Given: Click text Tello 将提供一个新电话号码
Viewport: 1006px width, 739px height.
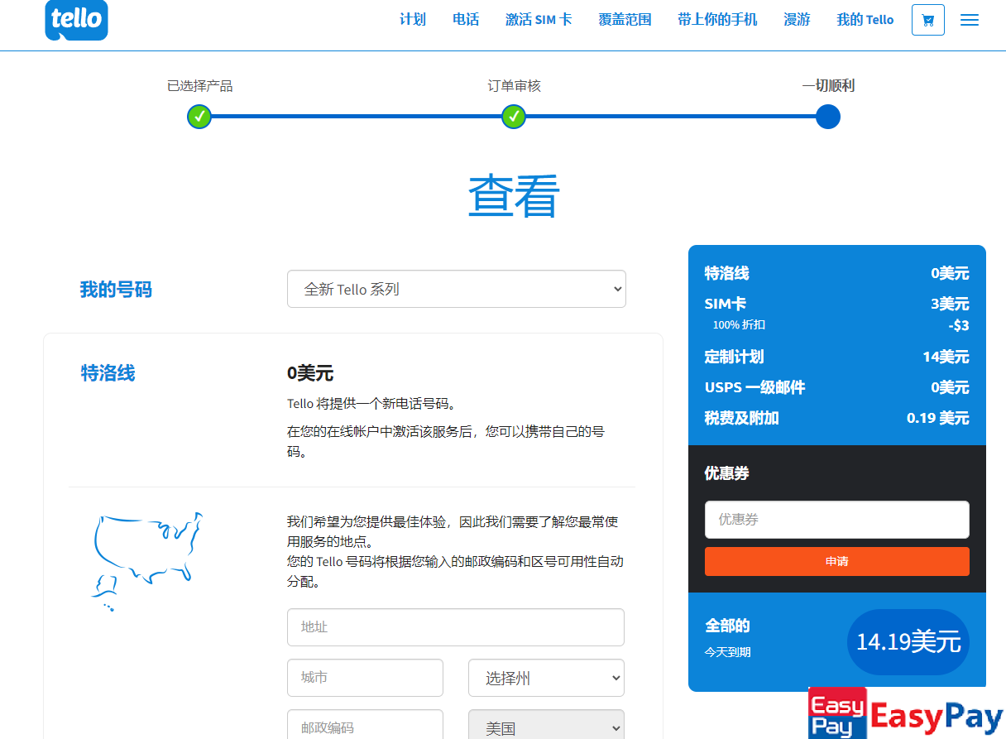Looking at the screenshot, I should pyautogui.click(x=372, y=404).
